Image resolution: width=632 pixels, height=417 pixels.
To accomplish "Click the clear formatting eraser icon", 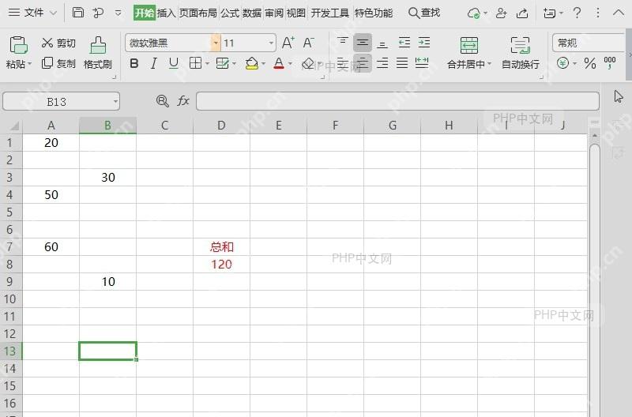I will (308, 63).
